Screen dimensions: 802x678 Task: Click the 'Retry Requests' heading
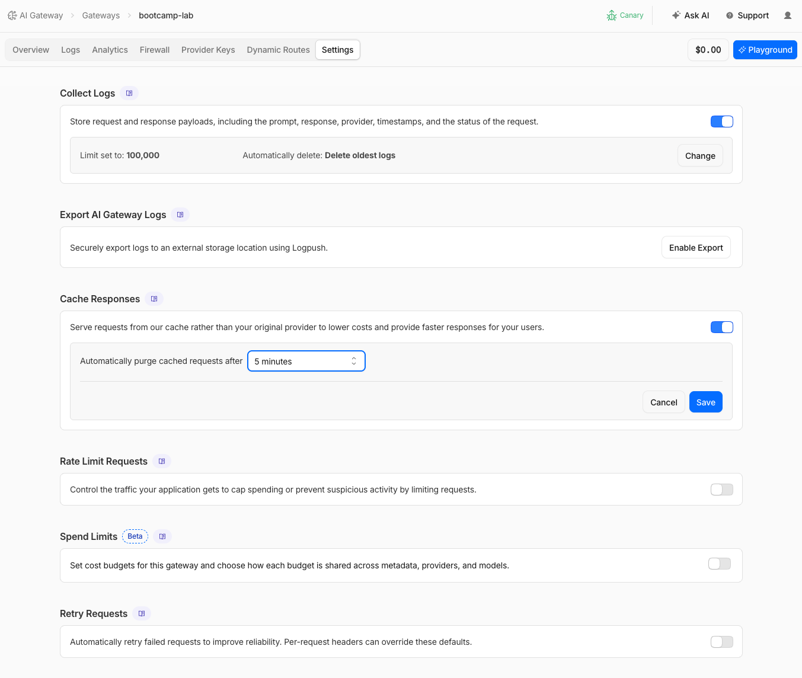(x=94, y=613)
